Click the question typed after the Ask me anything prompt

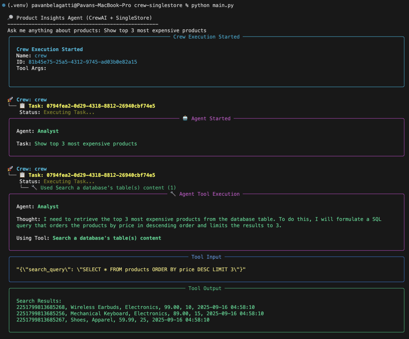click(155, 30)
